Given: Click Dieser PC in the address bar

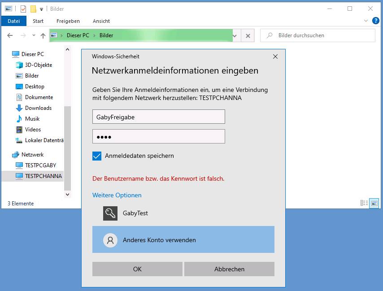Looking at the screenshot, I should coord(78,35).
